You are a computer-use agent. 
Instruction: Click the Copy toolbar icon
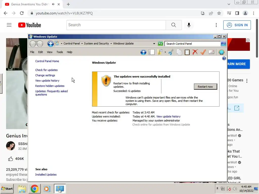click(x=179, y=52)
